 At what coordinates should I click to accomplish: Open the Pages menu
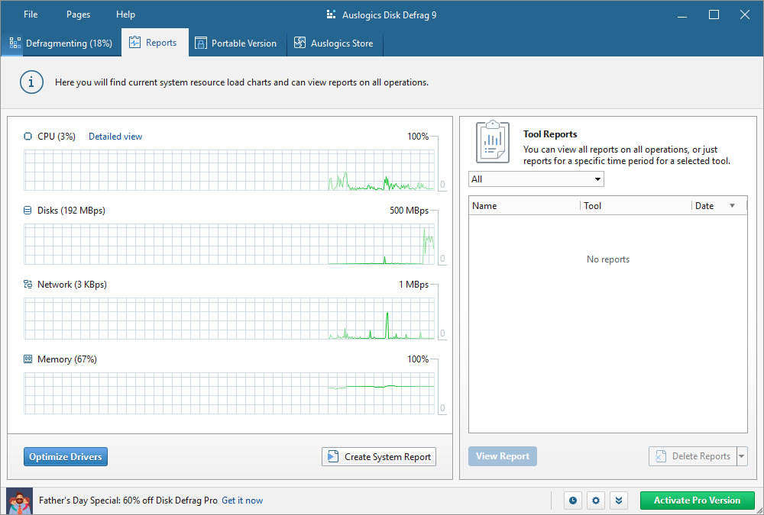coord(79,14)
